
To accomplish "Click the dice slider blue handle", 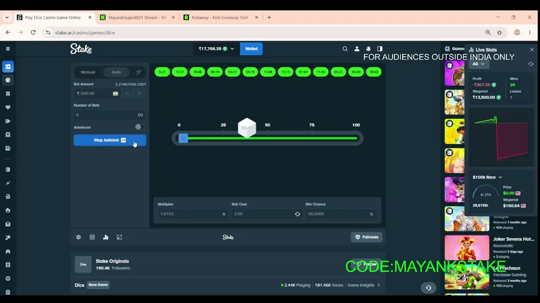I will click(x=183, y=138).
